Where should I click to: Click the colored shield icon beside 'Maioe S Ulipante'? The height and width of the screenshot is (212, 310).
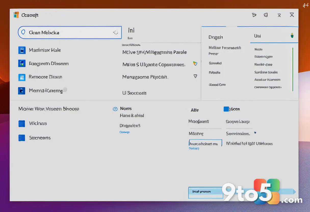click(195, 64)
